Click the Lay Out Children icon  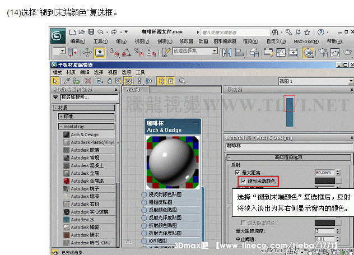tap(149, 81)
